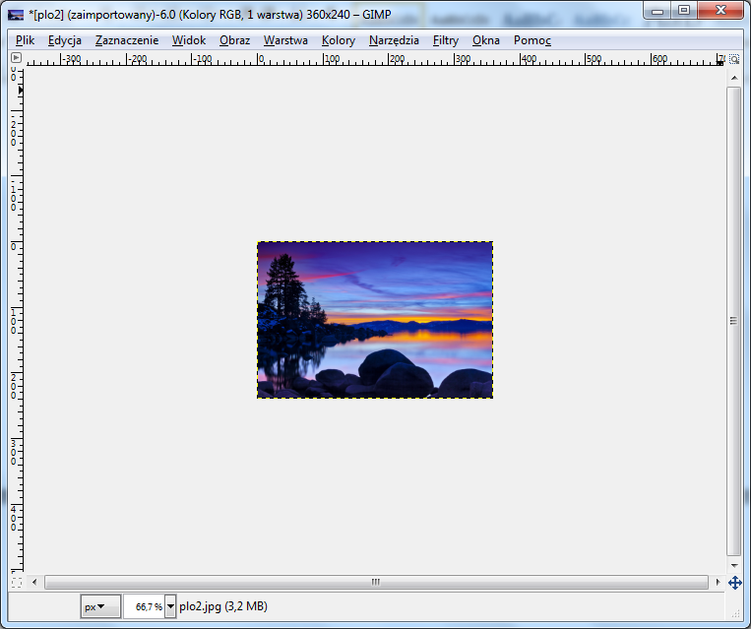Screen dimensions: 751x629
Task: Click the 66,7 % zoom input field
Action: [144, 606]
